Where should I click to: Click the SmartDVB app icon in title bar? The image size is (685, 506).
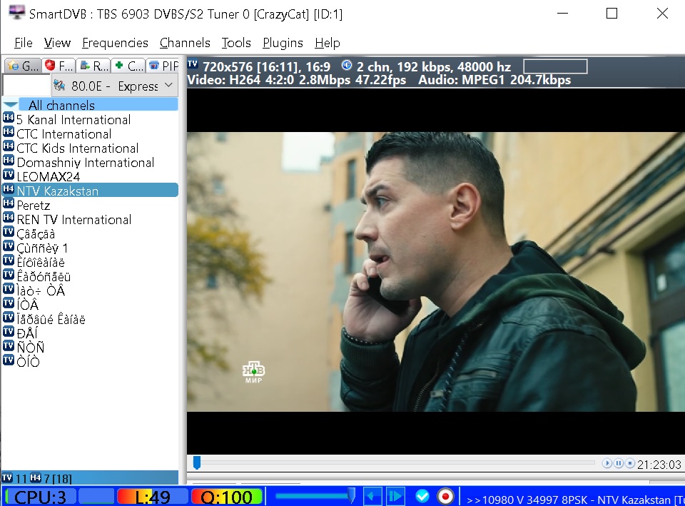pyautogui.click(x=16, y=12)
